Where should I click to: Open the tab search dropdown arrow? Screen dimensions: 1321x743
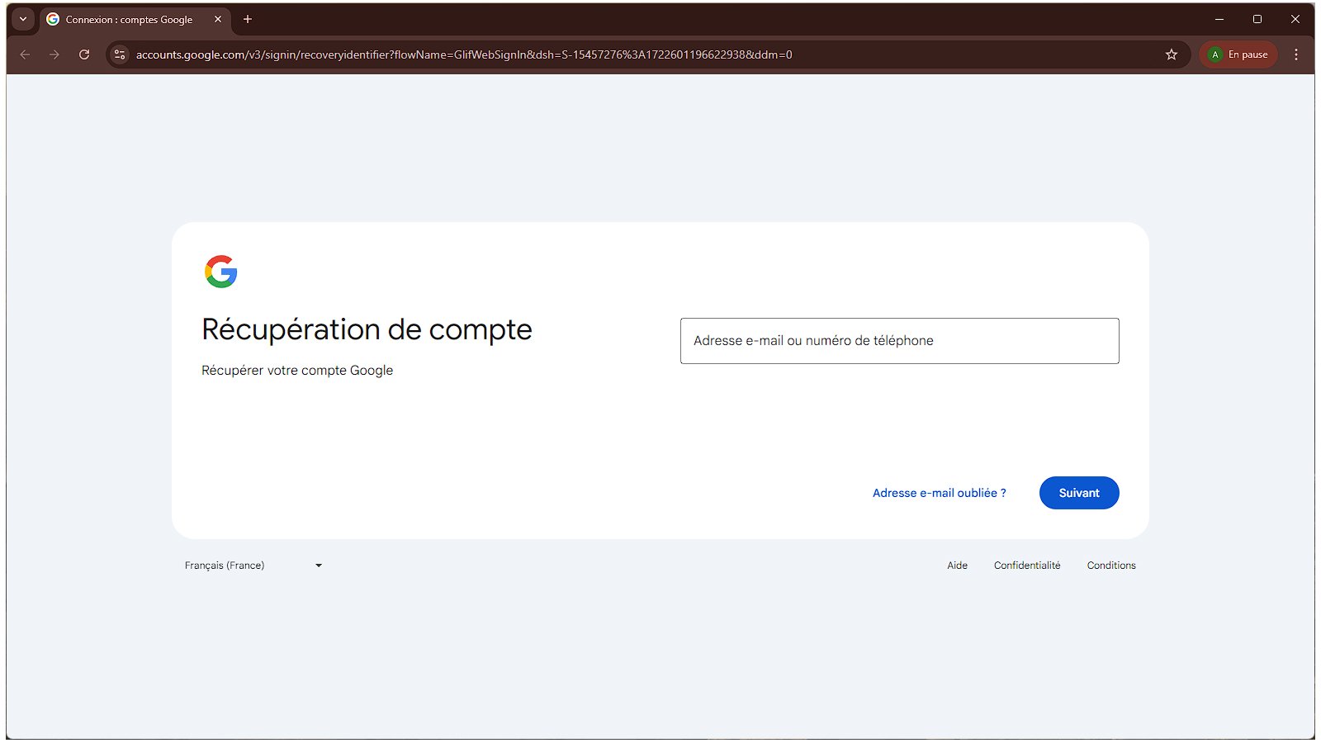23,19
